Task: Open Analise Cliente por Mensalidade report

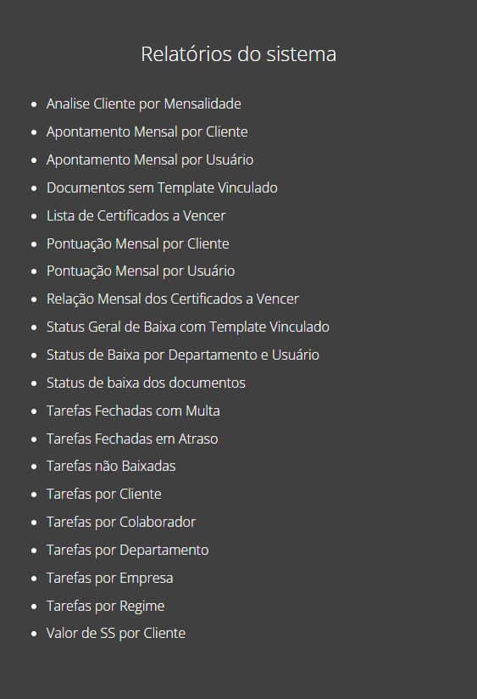Action: pos(144,103)
